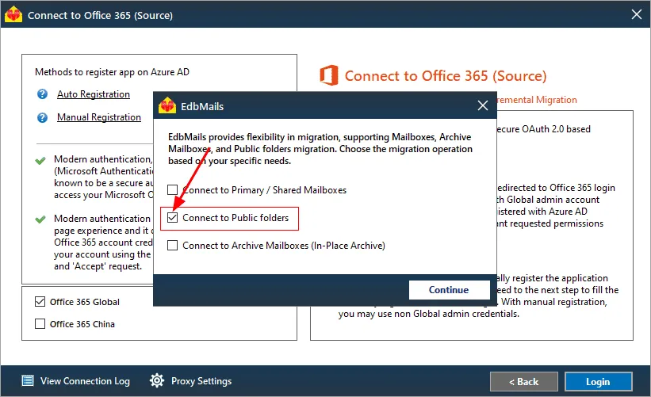Click the EdbMails logo in the dialog title bar
The height and width of the screenshot is (397, 651).
tap(167, 105)
